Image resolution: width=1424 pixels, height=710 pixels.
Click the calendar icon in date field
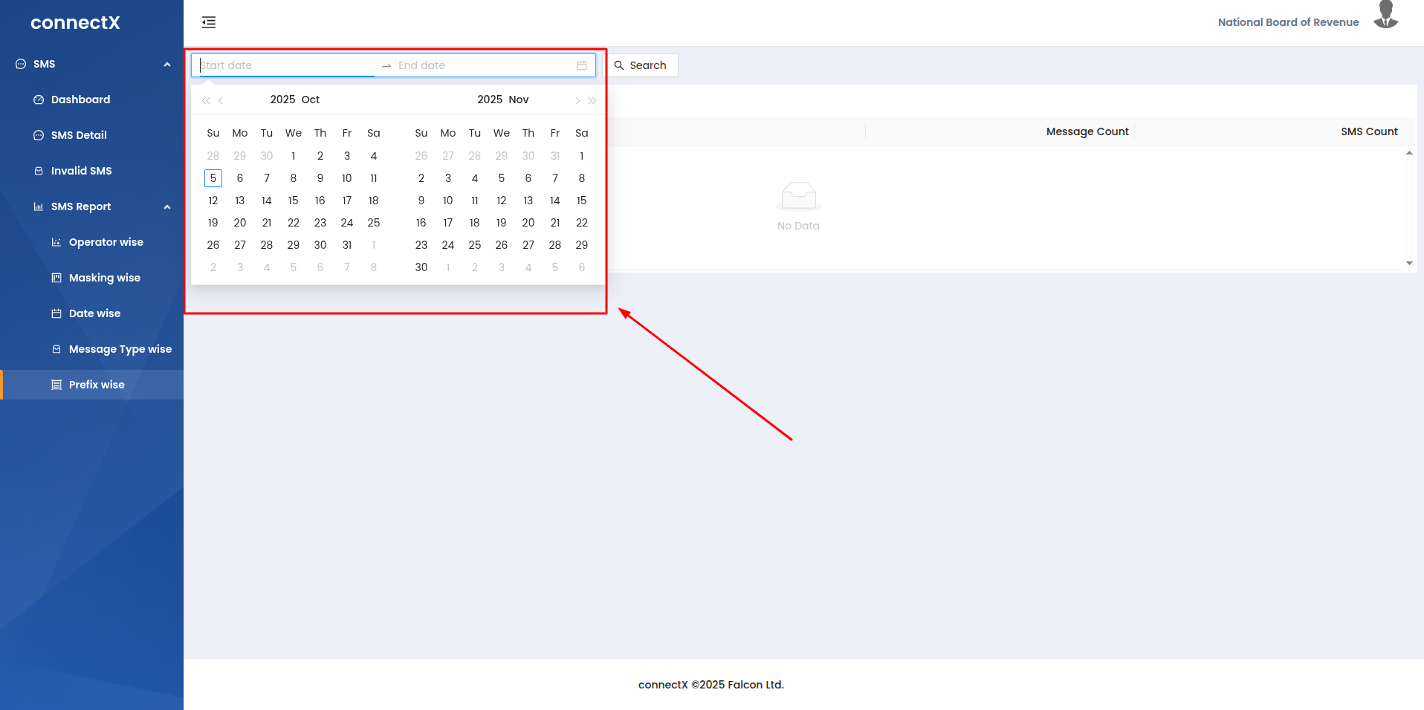[582, 65]
